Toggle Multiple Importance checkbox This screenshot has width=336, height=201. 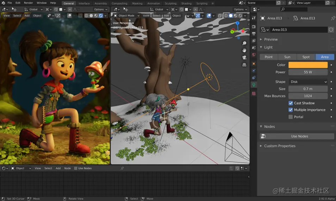pyautogui.click(x=291, y=110)
